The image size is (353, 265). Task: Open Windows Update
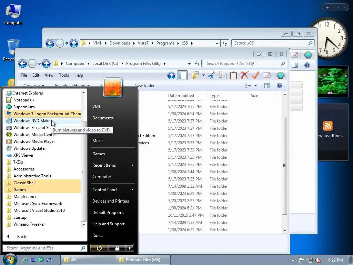pos(43,148)
